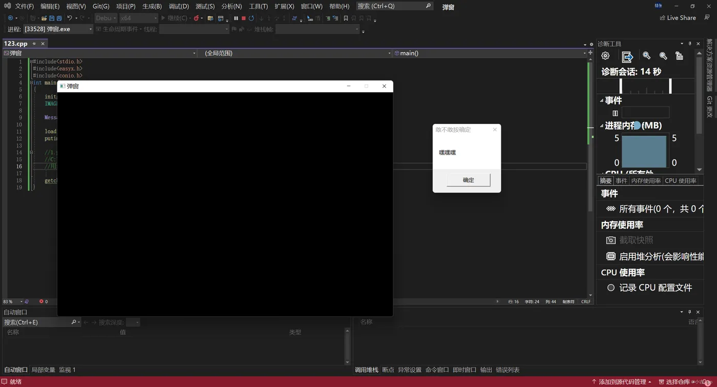The image size is (717, 387).
Task: Click the 搜索深度 dropdown in 自动窗口
Action: click(x=133, y=322)
